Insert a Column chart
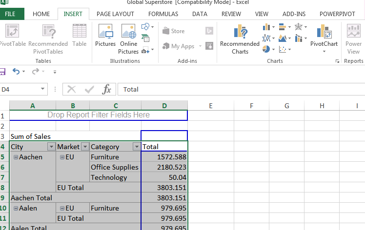Viewport: 365px width, 230px height. (x=266, y=27)
